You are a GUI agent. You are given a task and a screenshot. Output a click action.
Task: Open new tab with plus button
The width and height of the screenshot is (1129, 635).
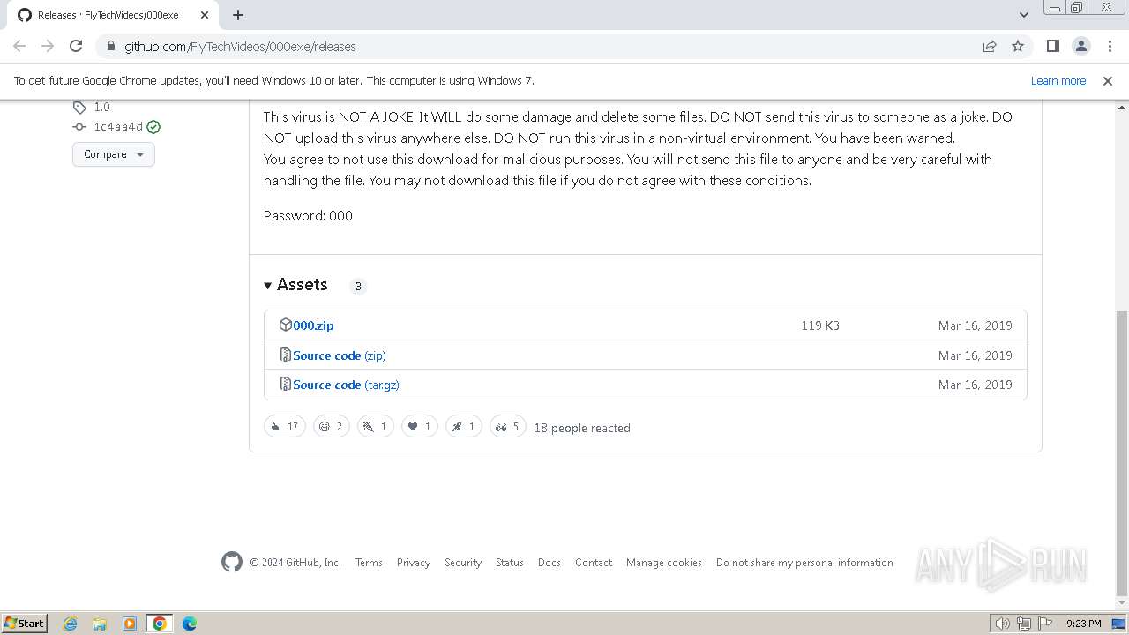click(x=238, y=15)
